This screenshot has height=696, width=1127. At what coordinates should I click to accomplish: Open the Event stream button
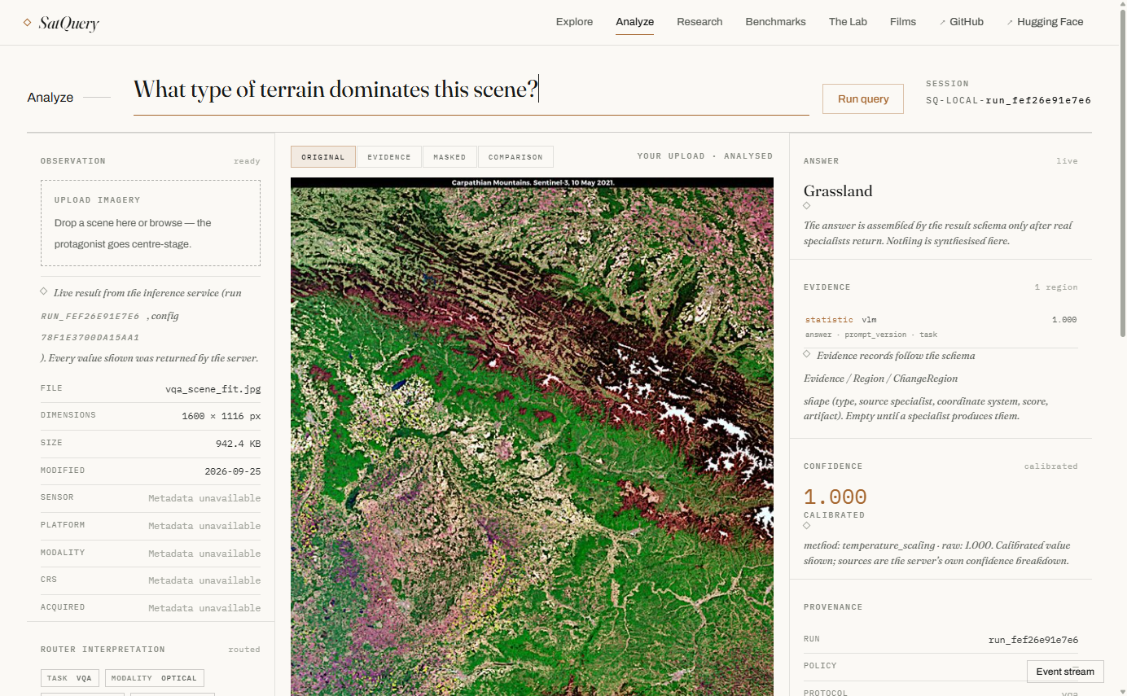(x=1065, y=672)
